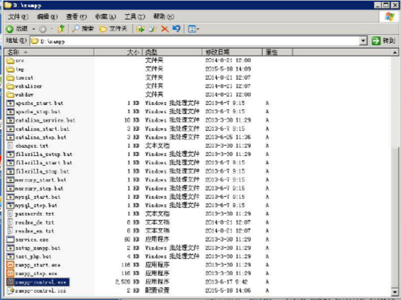
Task: Click the Go (转到) button
Action: (x=383, y=41)
